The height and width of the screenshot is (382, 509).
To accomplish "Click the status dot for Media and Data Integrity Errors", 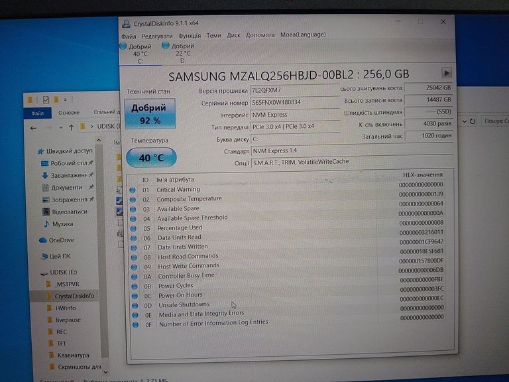I will point(135,315).
